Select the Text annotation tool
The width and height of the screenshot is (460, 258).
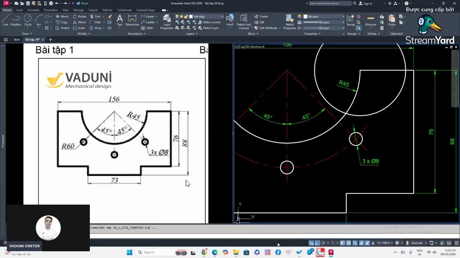[120, 20]
